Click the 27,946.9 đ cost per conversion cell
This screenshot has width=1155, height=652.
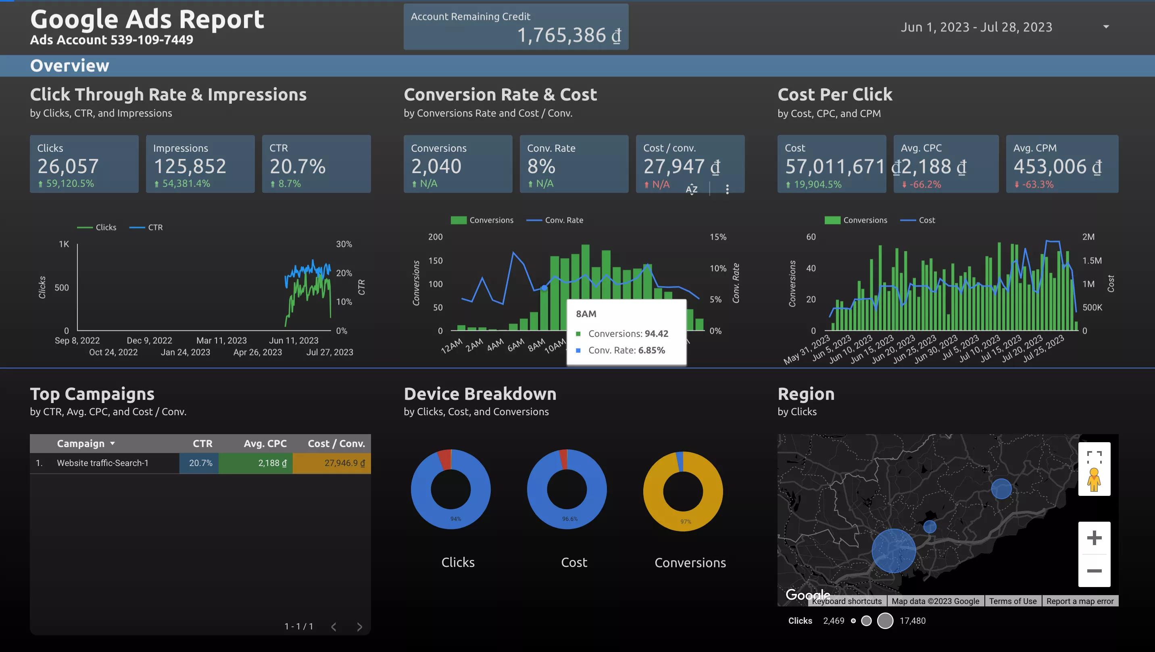click(x=332, y=463)
